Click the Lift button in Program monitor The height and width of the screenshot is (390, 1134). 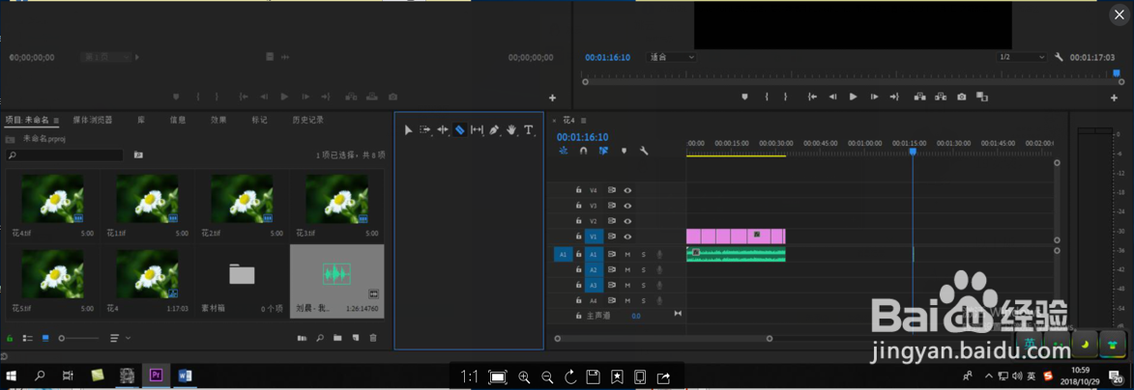[920, 97]
